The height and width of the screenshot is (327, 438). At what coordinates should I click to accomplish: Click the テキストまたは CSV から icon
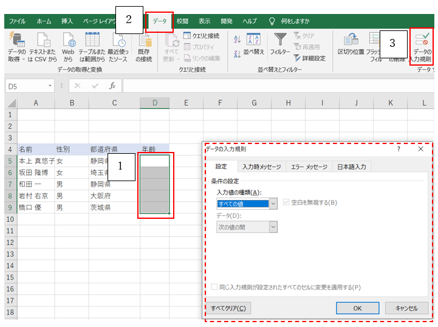pos(44,41)
